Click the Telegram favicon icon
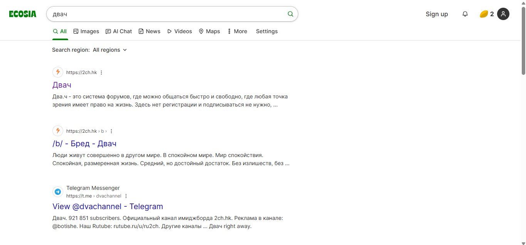 (58, 192)
